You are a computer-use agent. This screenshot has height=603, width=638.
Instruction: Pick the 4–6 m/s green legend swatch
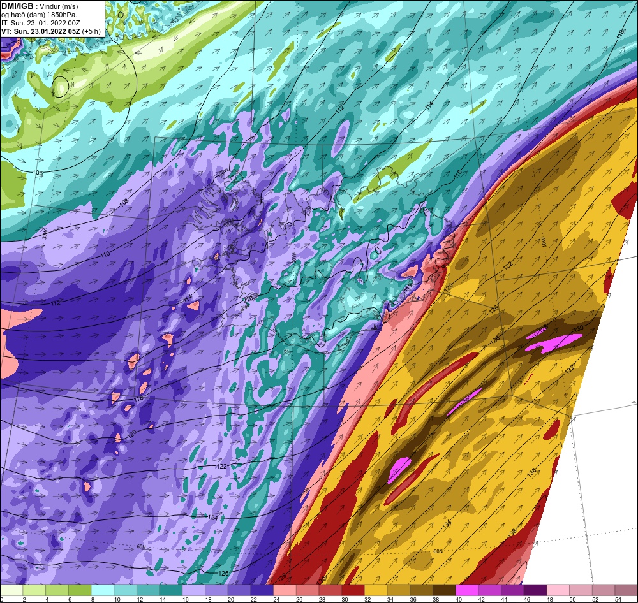57,590
